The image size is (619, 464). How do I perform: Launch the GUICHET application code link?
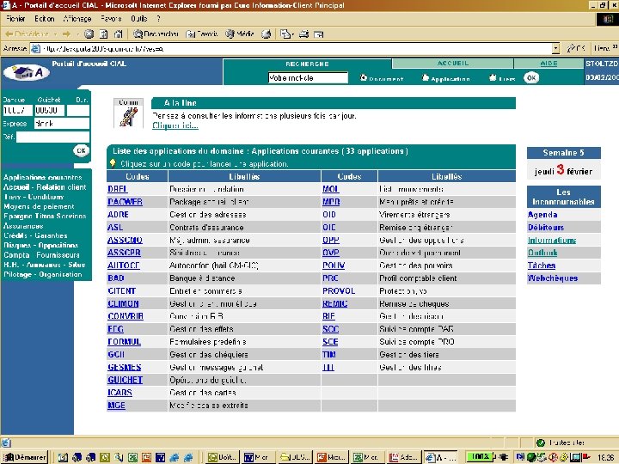[x=125, y=380]
